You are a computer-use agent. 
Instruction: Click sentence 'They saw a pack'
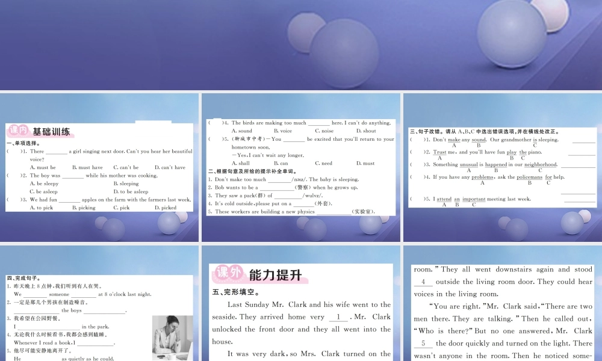point(265,196)
